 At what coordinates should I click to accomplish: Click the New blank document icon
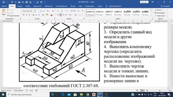tap(15, 2)
